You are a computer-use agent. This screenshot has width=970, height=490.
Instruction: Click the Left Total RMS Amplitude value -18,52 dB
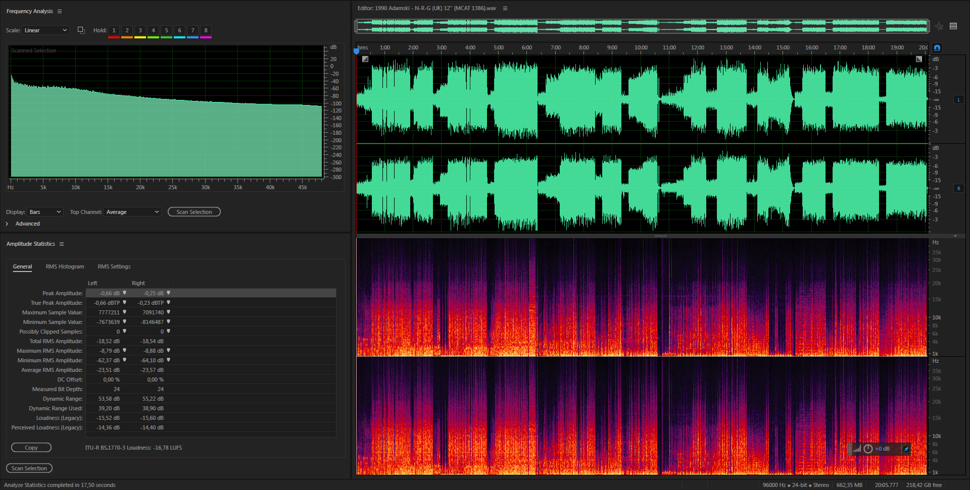tap(108, 341)
